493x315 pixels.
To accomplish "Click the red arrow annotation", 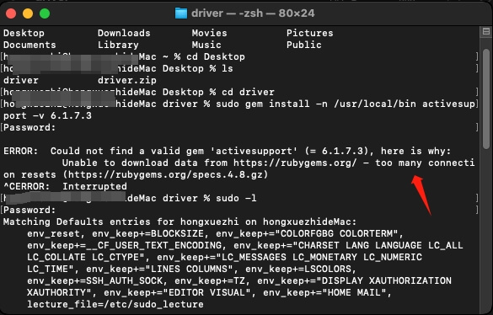I will pyautogui.click(x=421, y=195).
